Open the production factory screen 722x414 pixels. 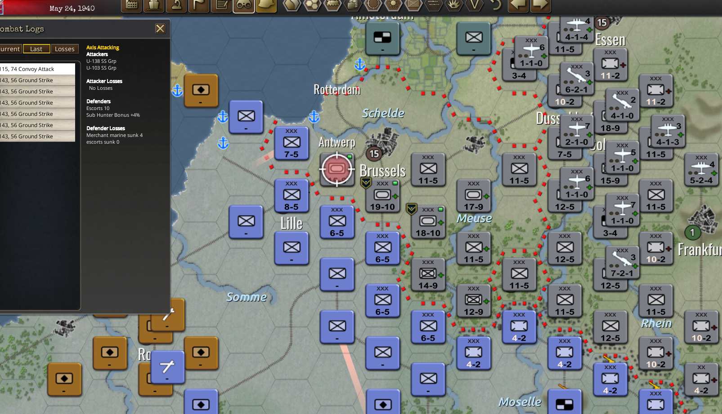click(131, 5)
